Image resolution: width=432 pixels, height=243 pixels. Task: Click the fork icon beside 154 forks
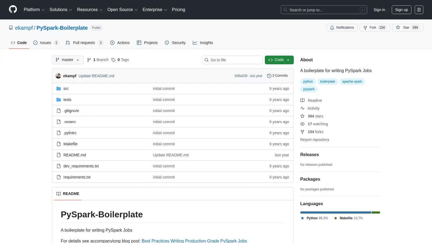pos(302,132)
